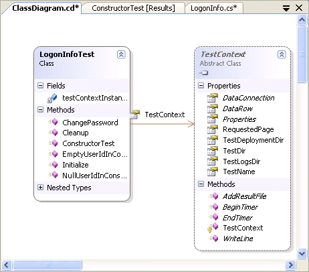Screen dimensions: 309x272
Task: Collapse the LogonInfoTest class shape chevron
Action: pos(121,54)
